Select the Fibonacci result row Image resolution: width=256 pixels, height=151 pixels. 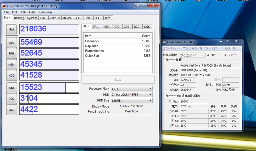118,41
